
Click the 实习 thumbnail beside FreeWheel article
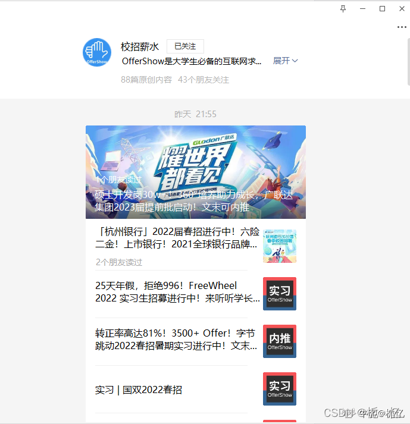(280, 294)
